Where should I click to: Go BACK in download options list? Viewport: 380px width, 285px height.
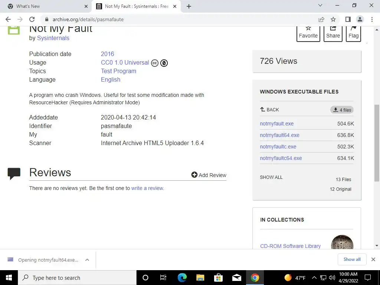pos(269,109)
